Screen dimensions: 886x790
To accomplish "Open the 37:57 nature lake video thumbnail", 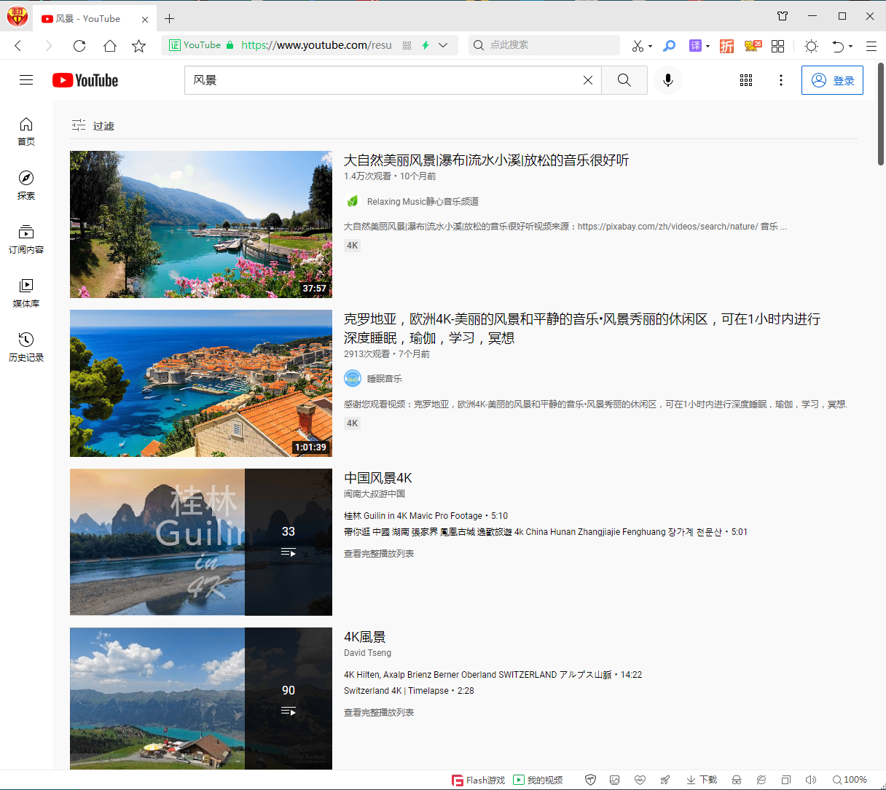I will point(201,224).
